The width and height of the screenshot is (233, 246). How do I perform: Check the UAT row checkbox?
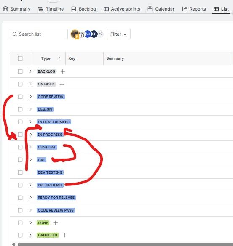[x=20, y=160]
